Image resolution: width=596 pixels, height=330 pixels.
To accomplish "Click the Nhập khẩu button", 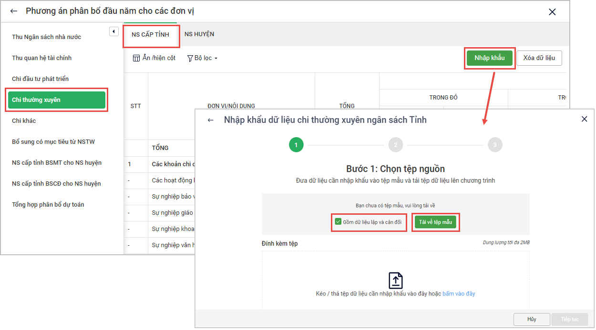I will 489,58.
